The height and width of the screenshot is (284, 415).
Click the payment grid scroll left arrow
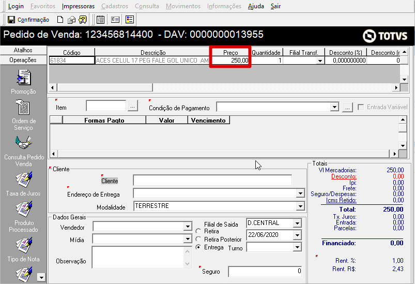53,154
